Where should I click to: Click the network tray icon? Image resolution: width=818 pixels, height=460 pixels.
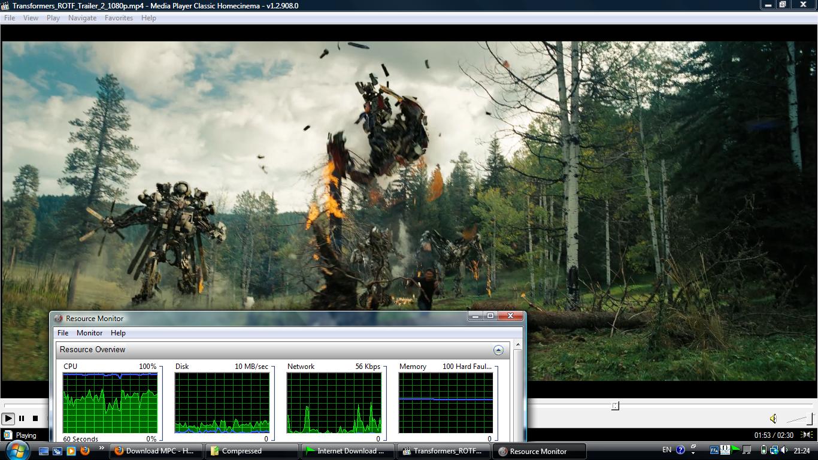774,450
